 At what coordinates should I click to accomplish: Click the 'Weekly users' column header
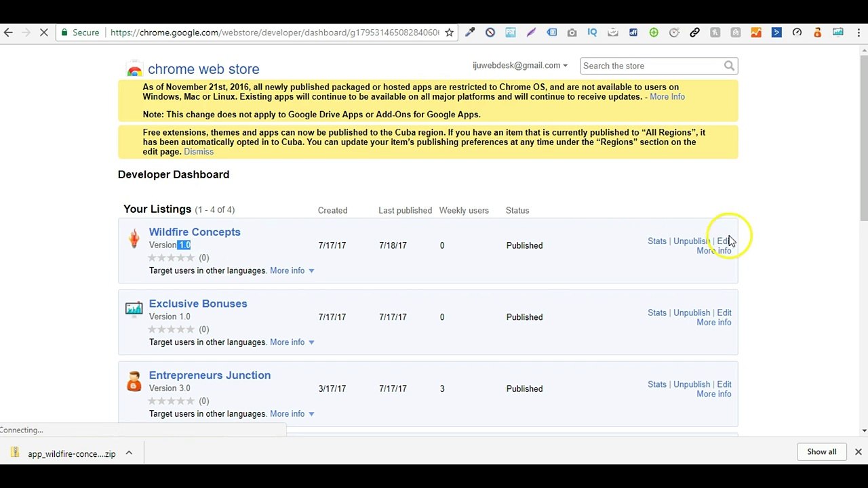(464, 211)
